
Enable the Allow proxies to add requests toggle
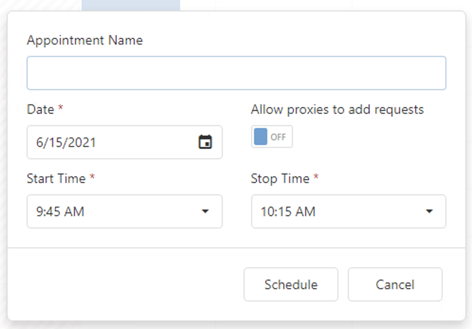coord(270,137)
